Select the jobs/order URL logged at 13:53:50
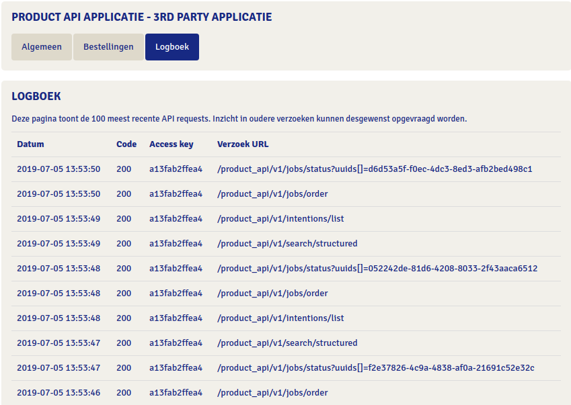571x405 pixels. coord(272,194)
